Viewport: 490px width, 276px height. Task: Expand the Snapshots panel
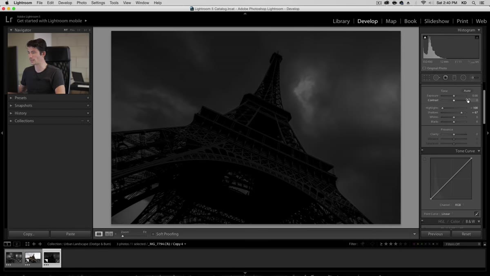[11, 105]
